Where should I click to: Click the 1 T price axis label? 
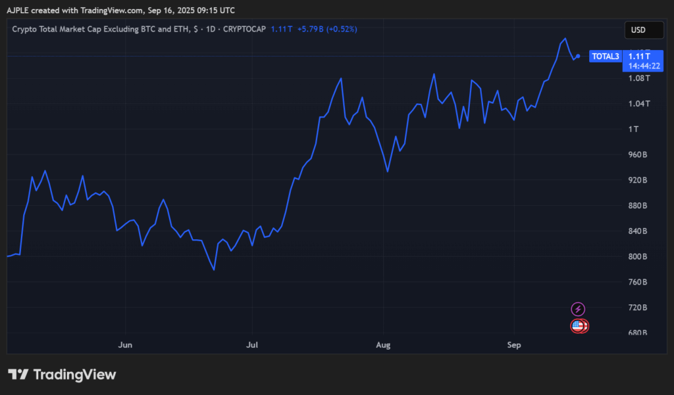[x=634, y=129]
